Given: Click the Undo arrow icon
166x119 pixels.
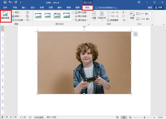Looking at the screenshot, I should tap(10, 2).
